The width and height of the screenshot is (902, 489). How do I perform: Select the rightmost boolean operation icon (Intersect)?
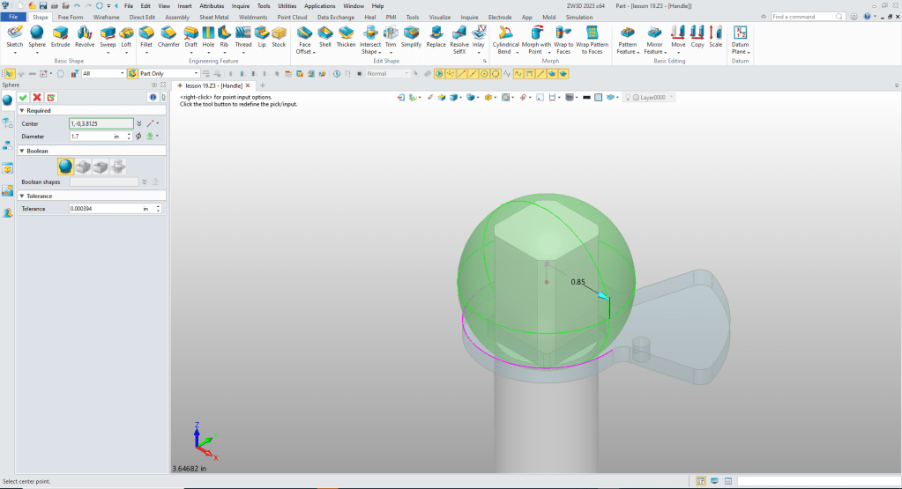(x=117, y=166)
